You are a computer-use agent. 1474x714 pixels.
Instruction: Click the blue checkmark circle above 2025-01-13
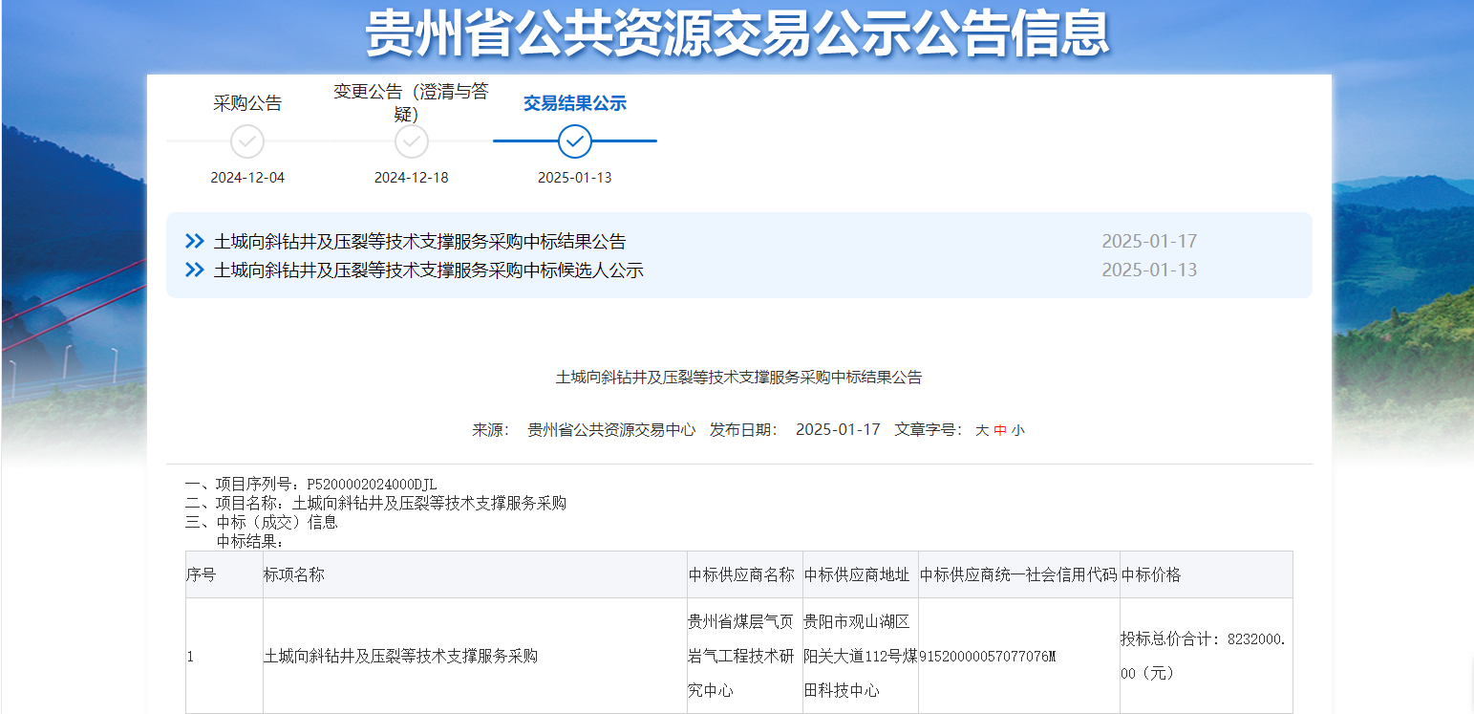(x=575, y=141)
